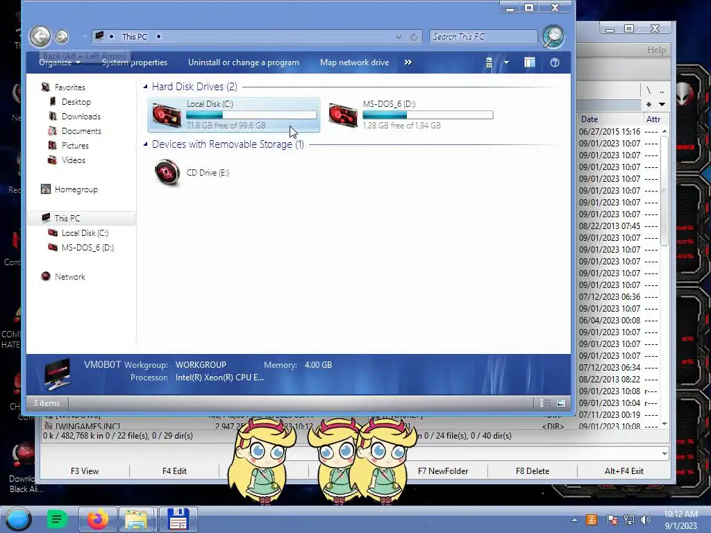The width and height of the screenshot is (711, 533).
Task: Select the 08/22/2013 07:45 row
Action: (x=619, y=226)
